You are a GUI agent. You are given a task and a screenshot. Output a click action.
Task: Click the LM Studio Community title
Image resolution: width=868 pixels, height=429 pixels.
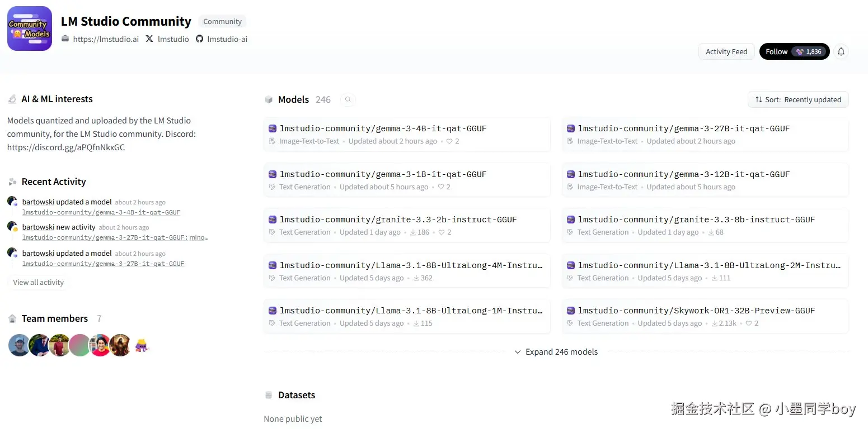[x=126, y=21]
